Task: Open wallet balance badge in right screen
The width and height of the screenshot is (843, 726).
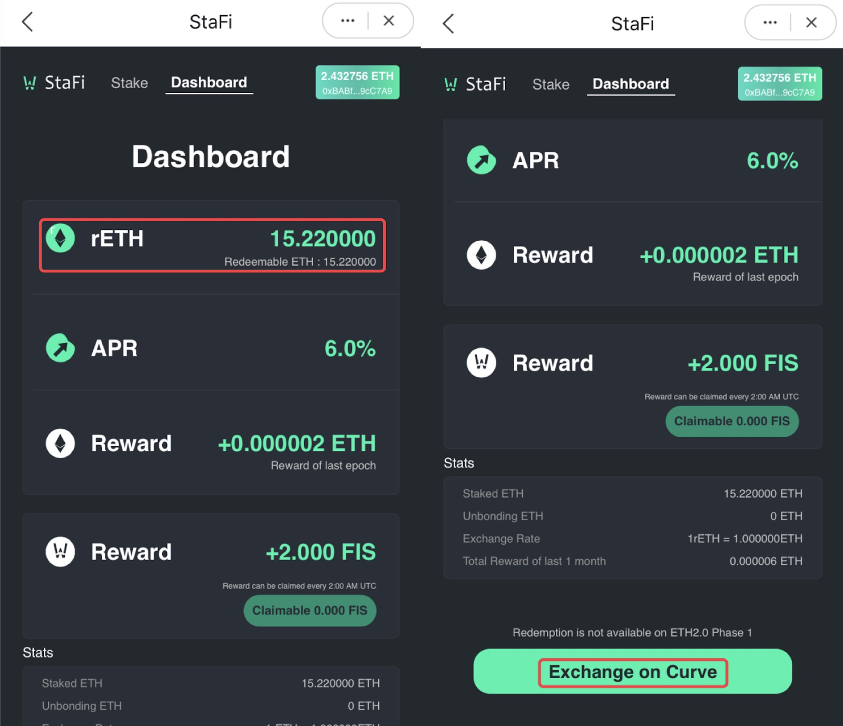Action: click(780, 84)
